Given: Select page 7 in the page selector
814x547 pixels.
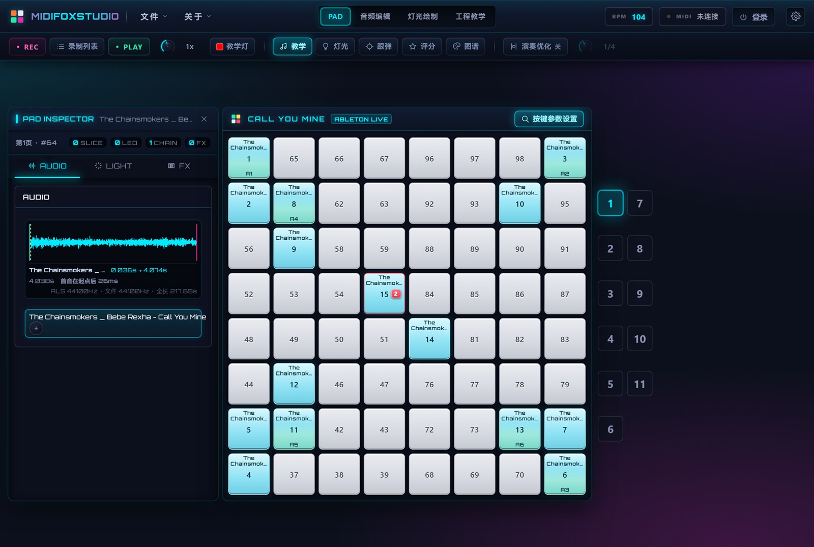Looking at the screenshot, I should point(639,204).
